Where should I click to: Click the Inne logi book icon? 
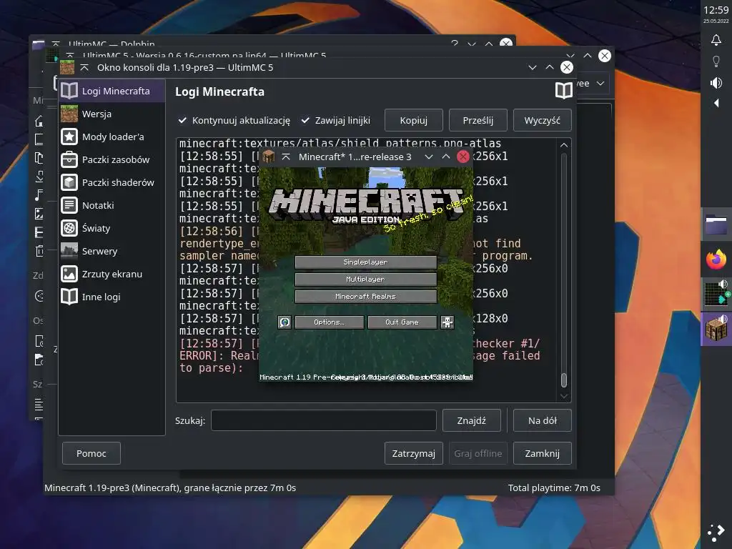point(69,297)
